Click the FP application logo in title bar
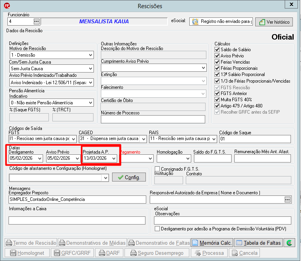The width and height of the screenshot is (301, 261). [7, 6]
